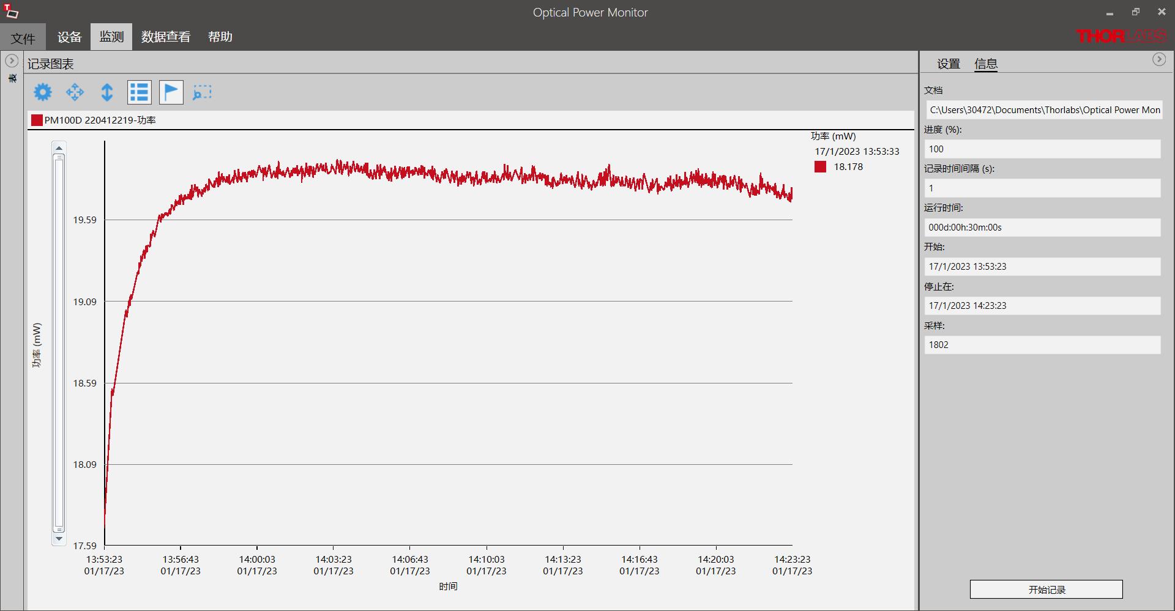Viewport: 1175px width, 611px height.
Task: Click the app icon in title bar
Action: (x=11, y=12)
